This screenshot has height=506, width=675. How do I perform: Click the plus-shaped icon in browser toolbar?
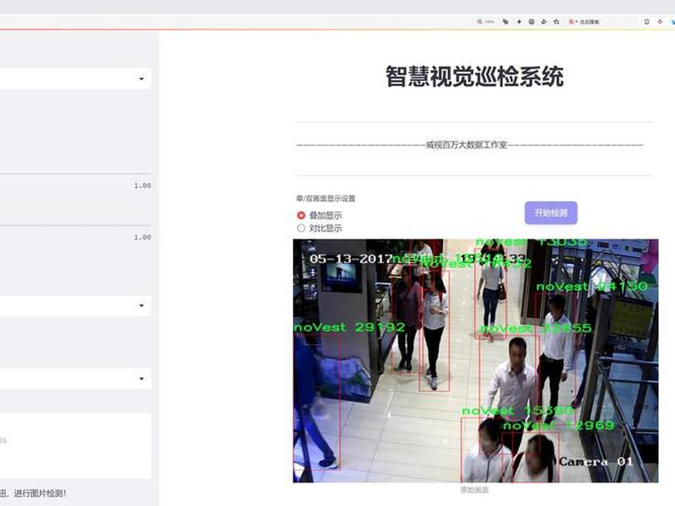coord(519,22)
